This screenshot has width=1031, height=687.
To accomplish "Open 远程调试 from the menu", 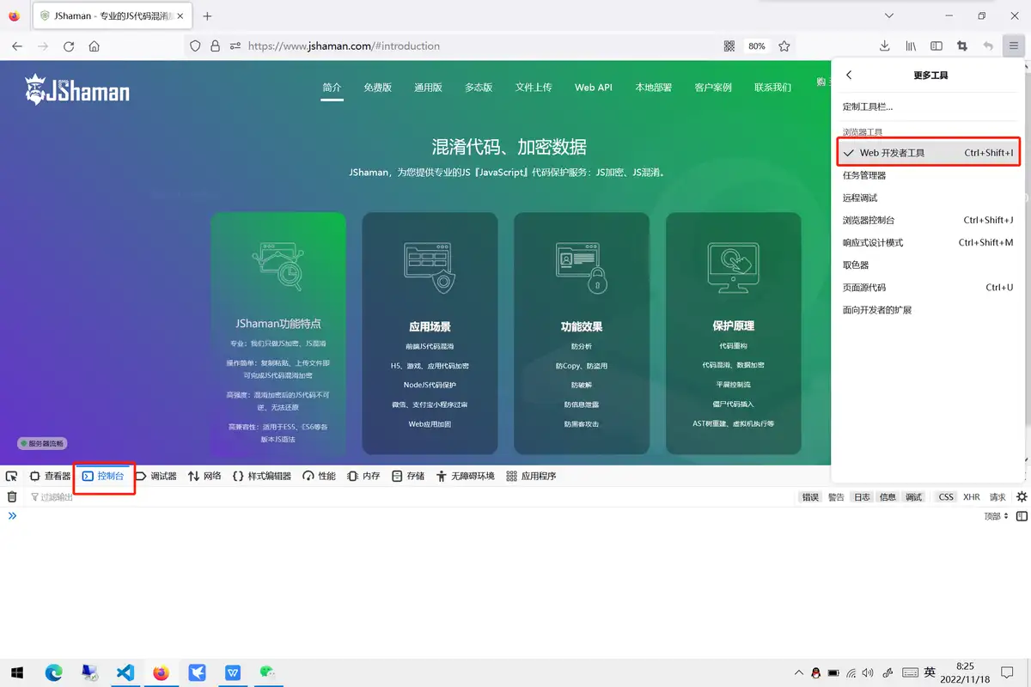I will tap(929, 198).
